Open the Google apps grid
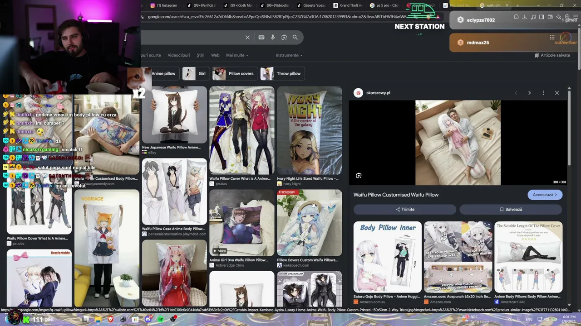 pyautogui.click(x=552, y=38)
